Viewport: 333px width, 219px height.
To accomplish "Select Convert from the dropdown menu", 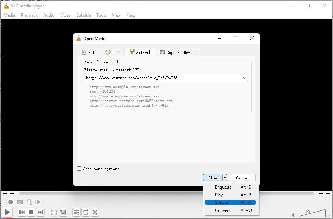I will 230,210.
